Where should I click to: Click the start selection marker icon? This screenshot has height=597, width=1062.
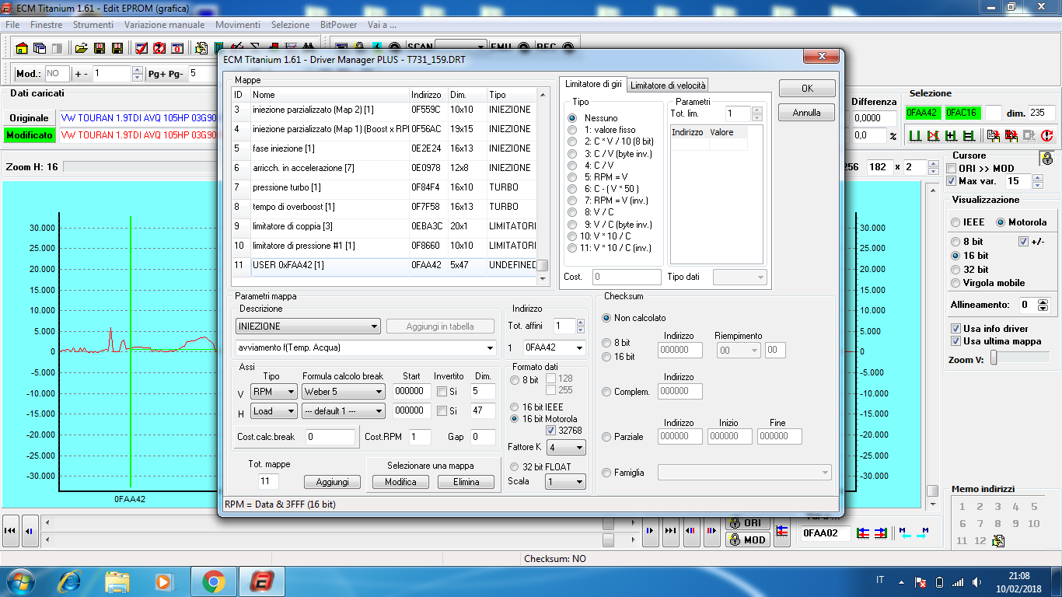(916, 136)
